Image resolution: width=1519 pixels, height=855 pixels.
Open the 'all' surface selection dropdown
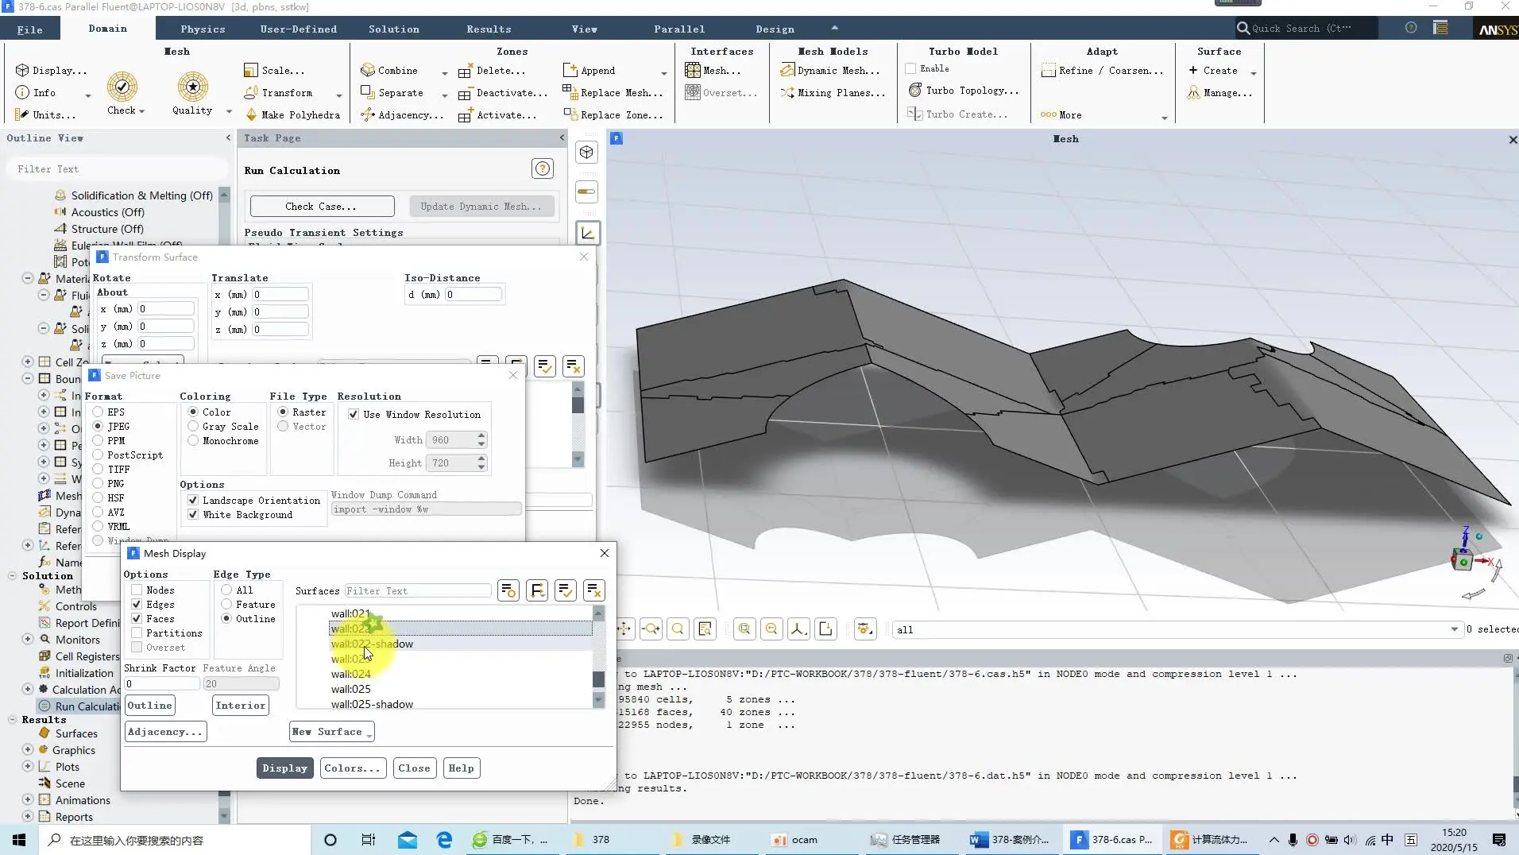pyautogui.click(x=1454, y=629)
